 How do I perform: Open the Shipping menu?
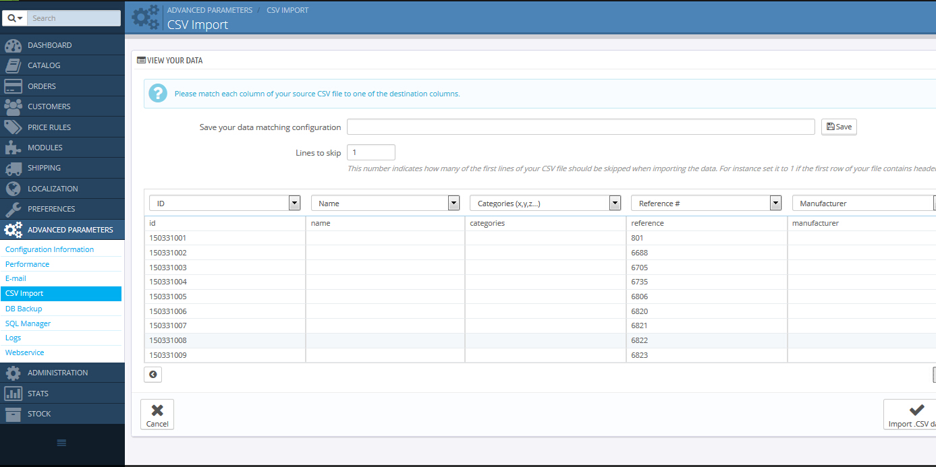tap(62, 168)
